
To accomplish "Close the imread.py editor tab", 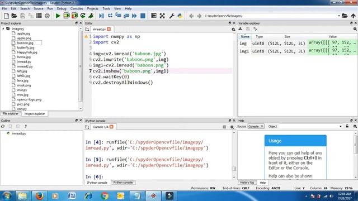I will tap(109, 29).
